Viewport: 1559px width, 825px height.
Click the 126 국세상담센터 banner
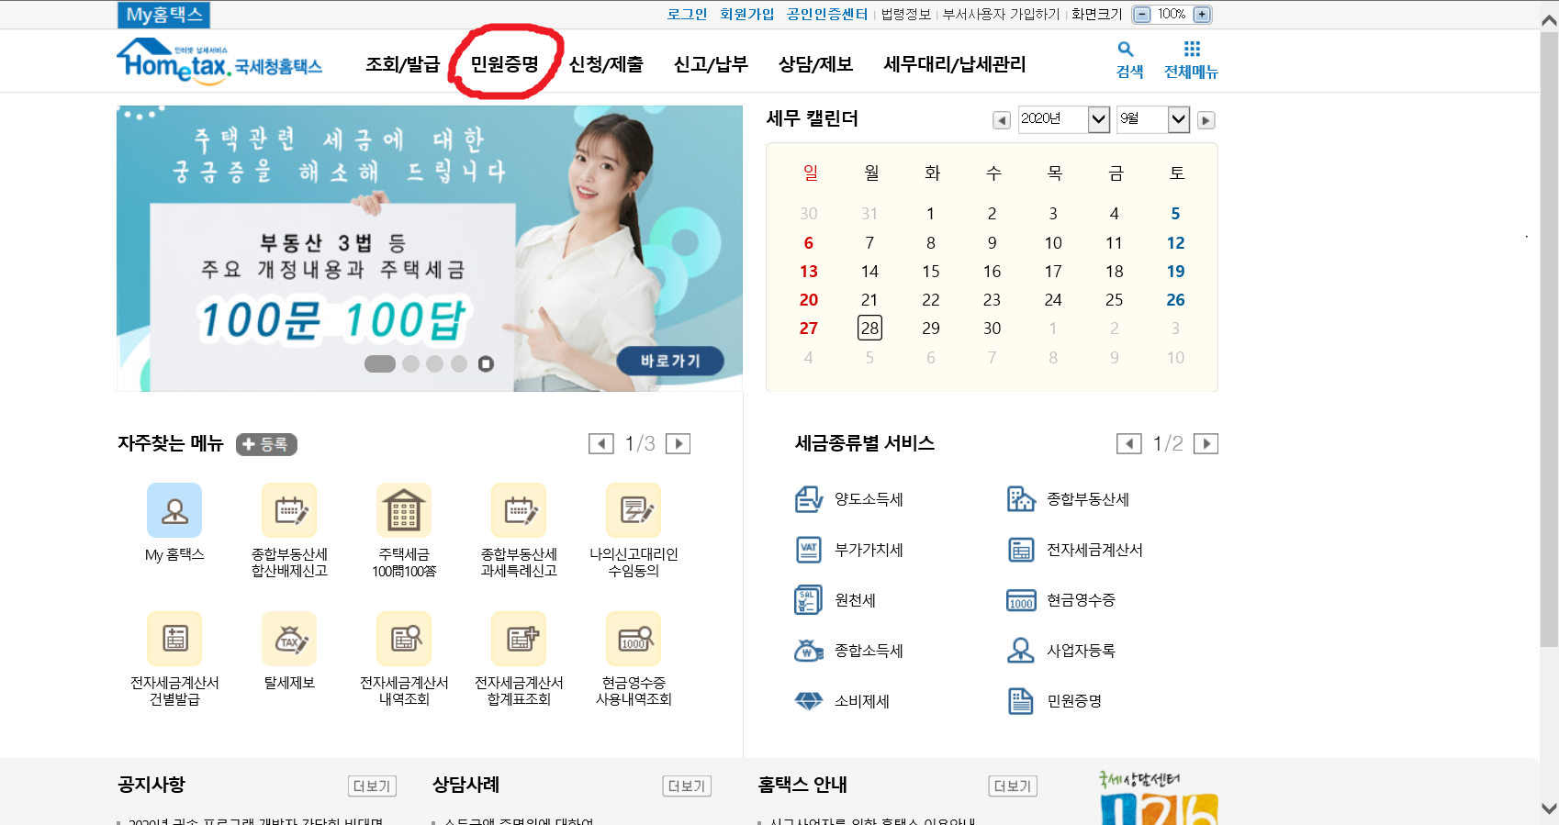[1159, 798]
